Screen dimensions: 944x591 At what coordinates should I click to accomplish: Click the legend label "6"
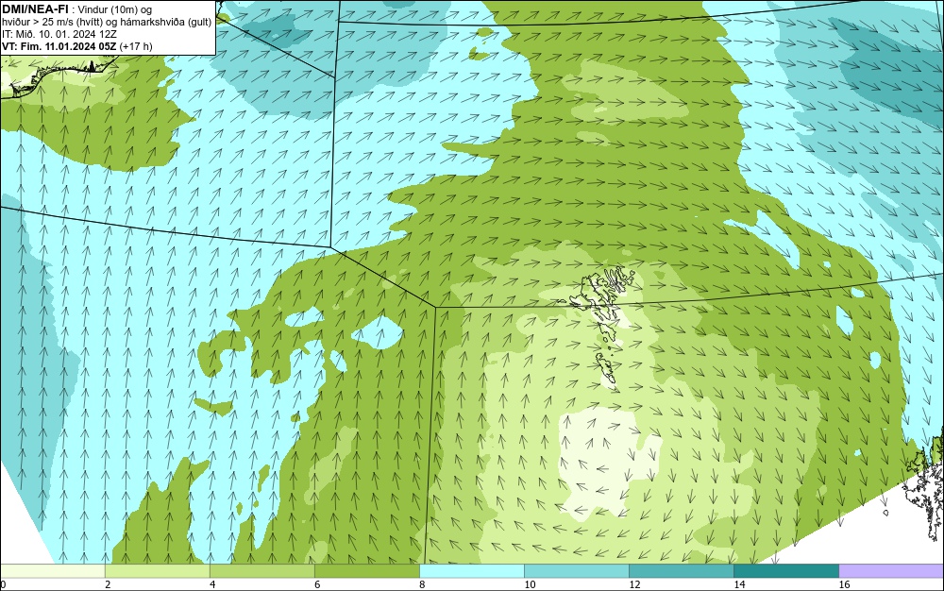pyautogui.click(x=317, y=584)
